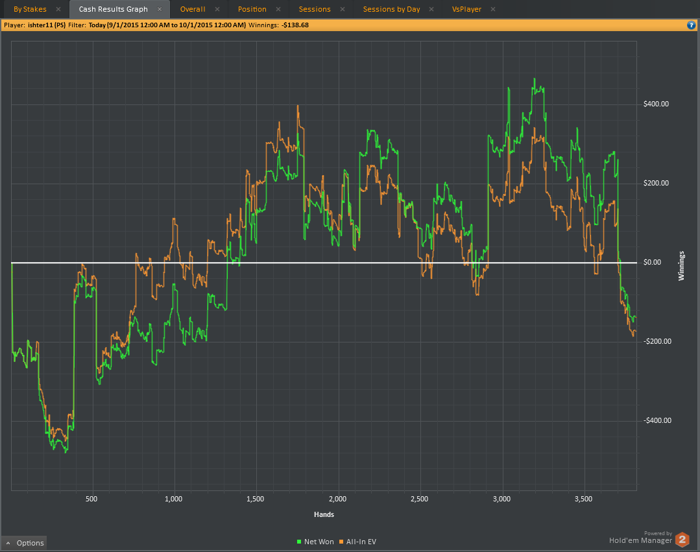Open the VsPlayer tab

(x=466, y=9)
